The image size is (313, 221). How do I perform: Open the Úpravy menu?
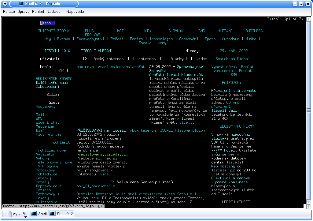click(x=23, y=11)
